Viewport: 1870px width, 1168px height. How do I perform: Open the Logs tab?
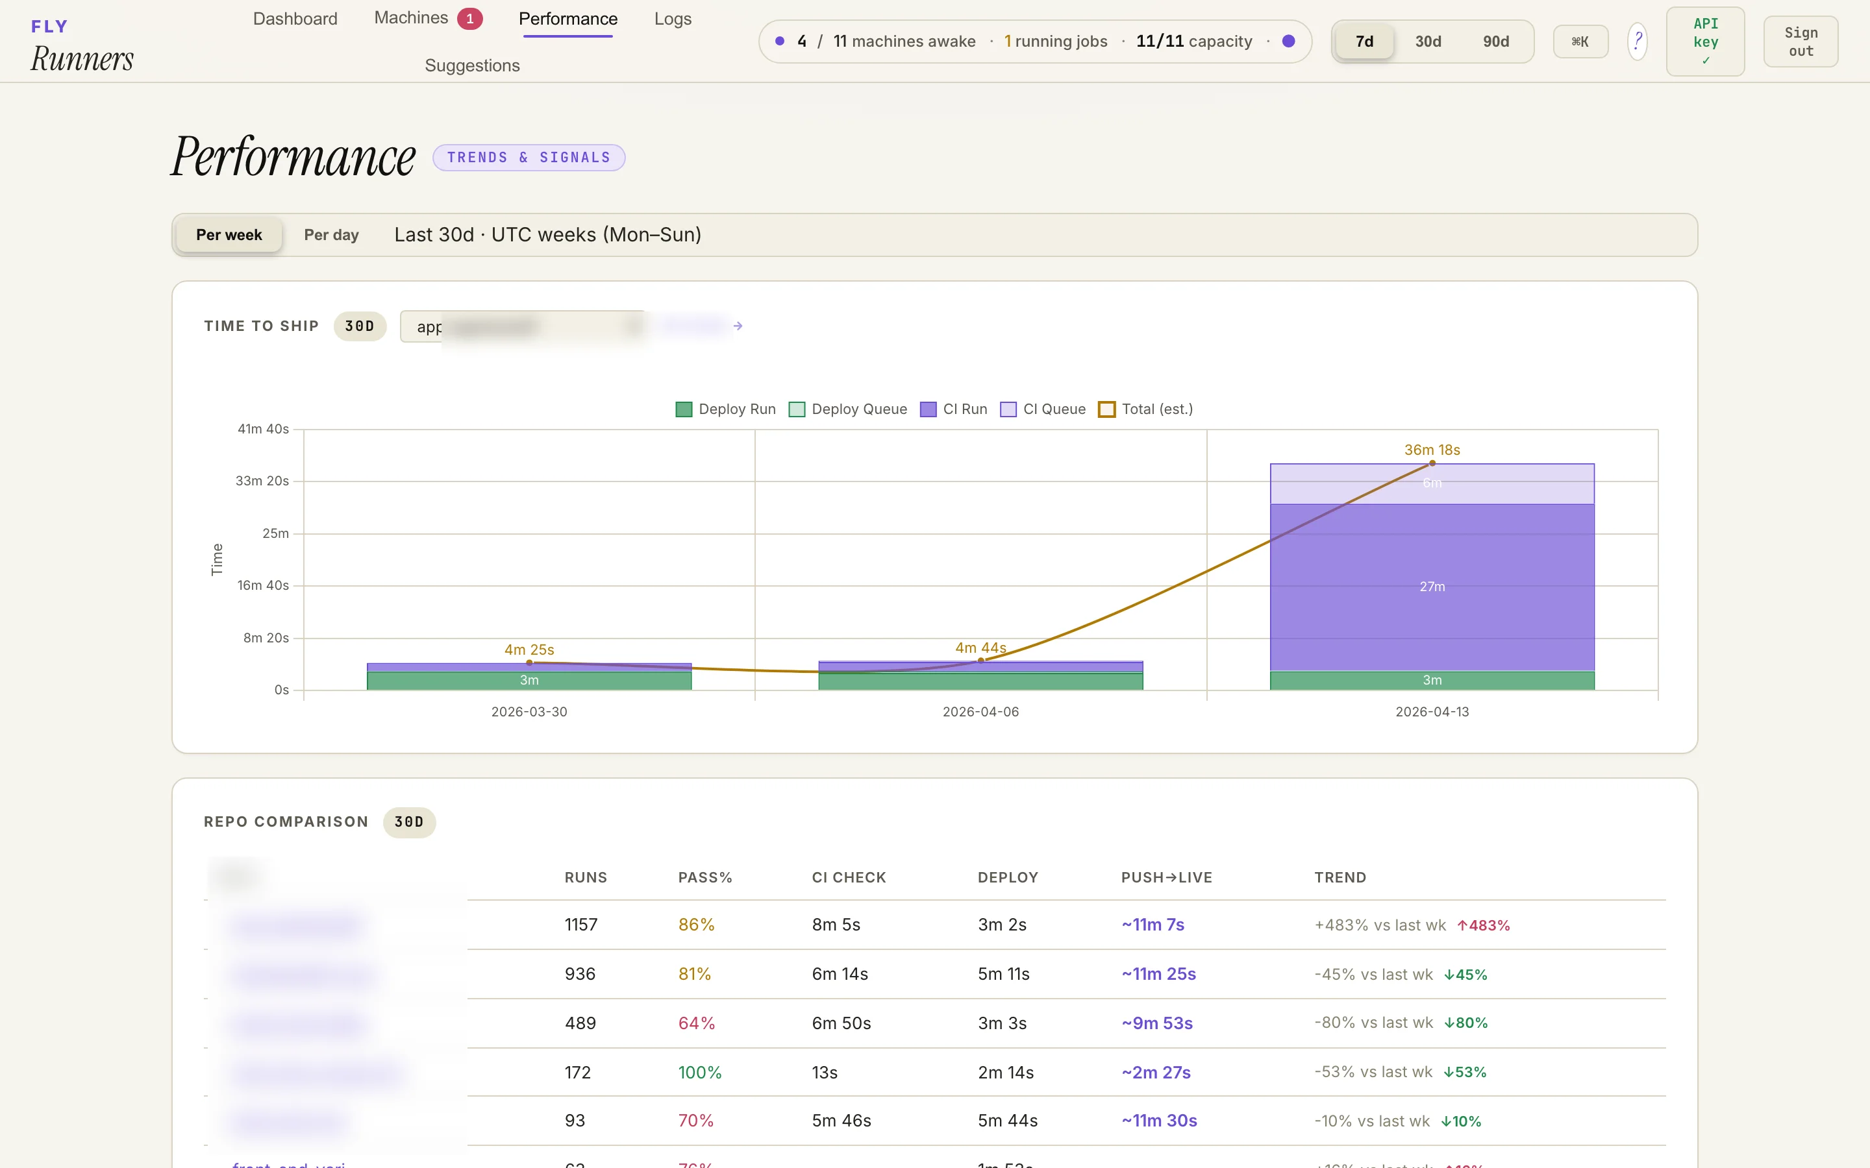[672, 19]
